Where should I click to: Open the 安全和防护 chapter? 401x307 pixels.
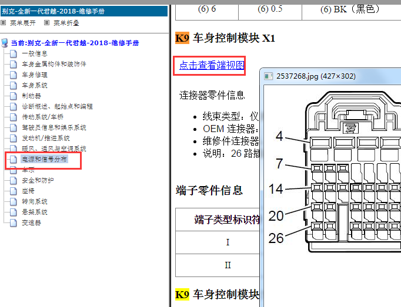[38, 181]
